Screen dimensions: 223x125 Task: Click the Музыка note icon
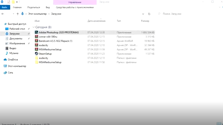(x=7, y=53)
